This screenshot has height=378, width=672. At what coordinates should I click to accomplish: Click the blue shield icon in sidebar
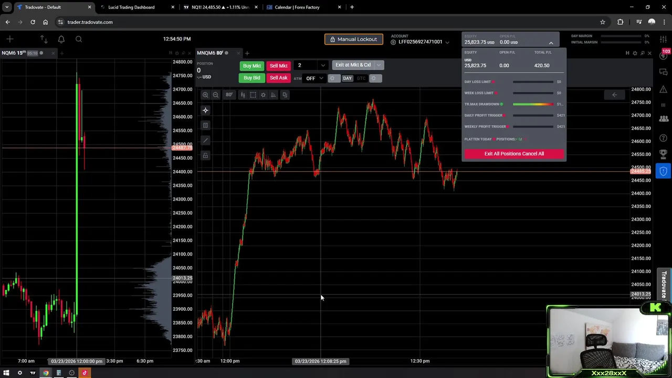tap(664, 171)
